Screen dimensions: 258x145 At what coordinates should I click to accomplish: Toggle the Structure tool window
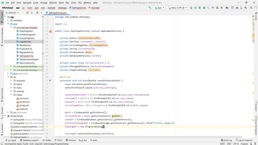[x=2, y=113]
